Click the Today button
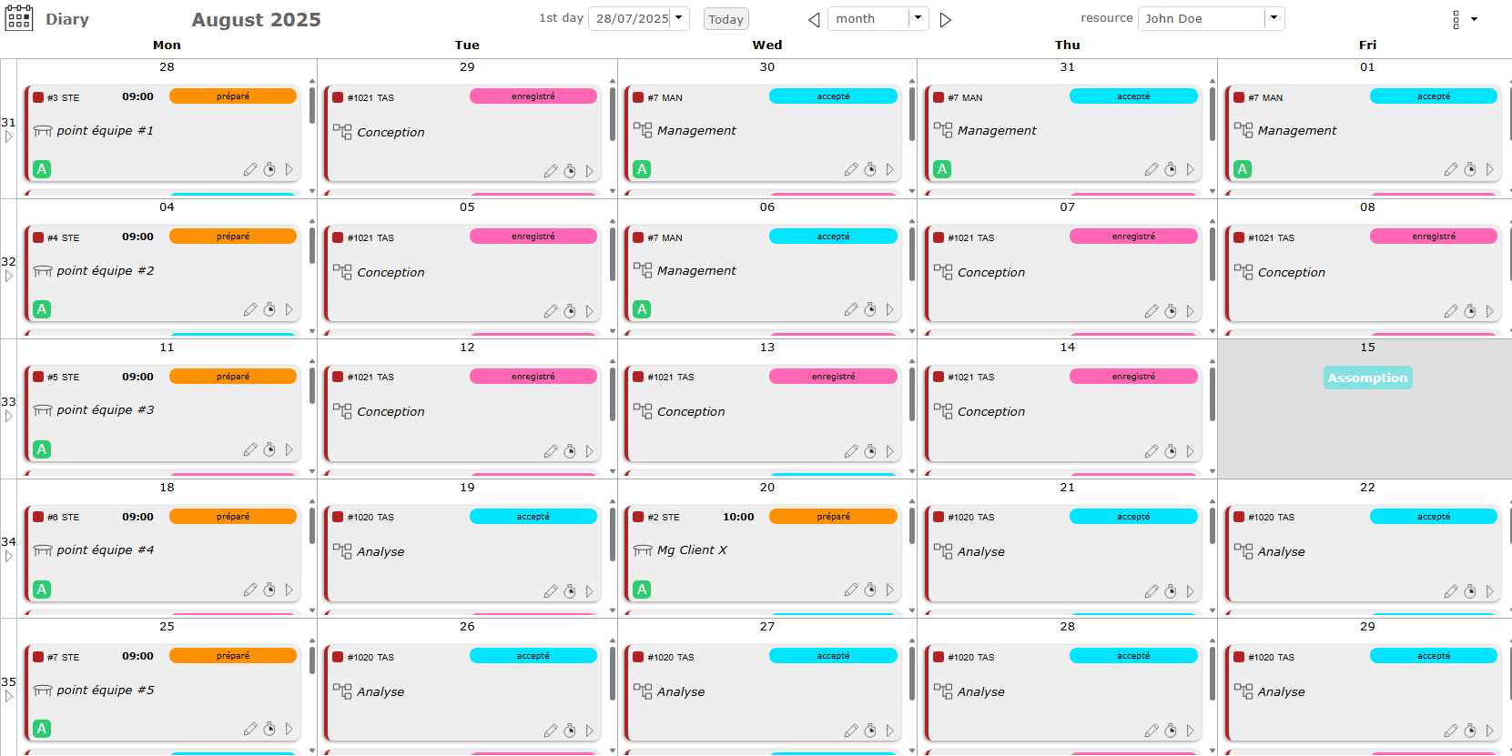 pyautogui.click(x=726, y=18)
